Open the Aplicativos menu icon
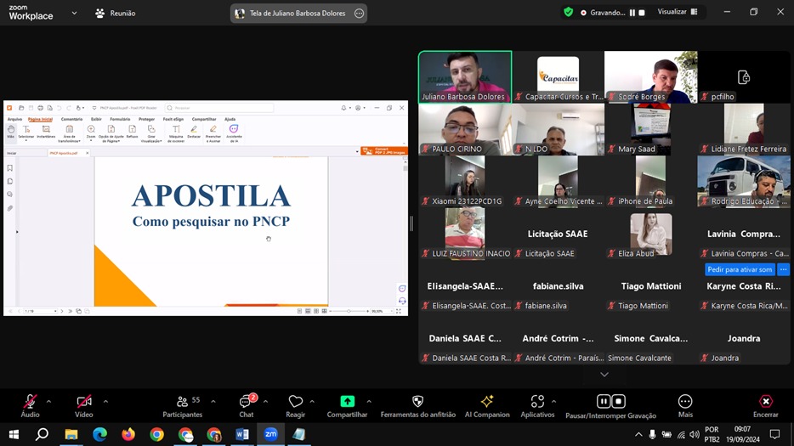The height and width of the screenshot is (446, 794). pos(537,402)
